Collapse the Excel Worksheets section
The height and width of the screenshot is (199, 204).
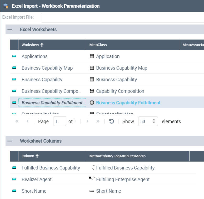tap(10, 30)
